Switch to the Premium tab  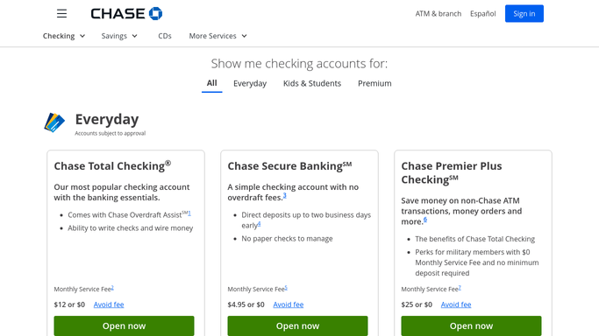[x=374, y=83]
